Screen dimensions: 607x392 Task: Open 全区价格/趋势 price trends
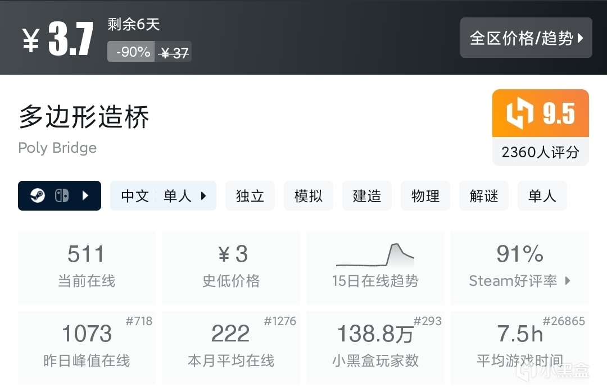tap(526, 38)
